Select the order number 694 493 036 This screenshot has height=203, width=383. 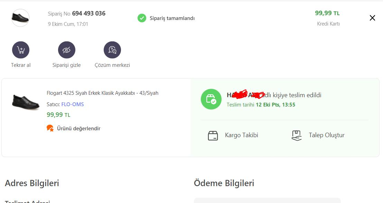(x=89, y=13)
